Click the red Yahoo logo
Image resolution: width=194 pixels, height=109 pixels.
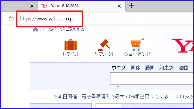(x=183, y=46)
